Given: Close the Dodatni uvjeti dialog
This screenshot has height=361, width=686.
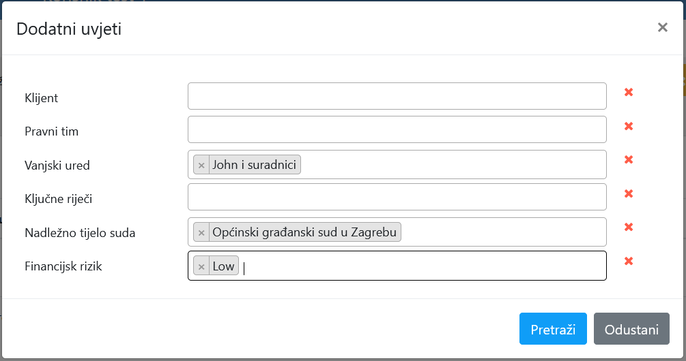Looking at the screenshot, I should [662, 27].
